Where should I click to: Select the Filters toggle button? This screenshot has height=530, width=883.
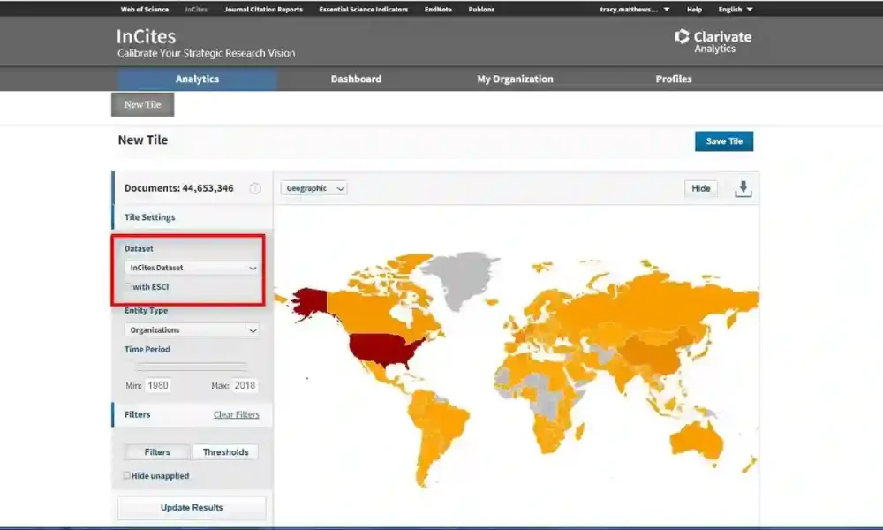(157, 452)
